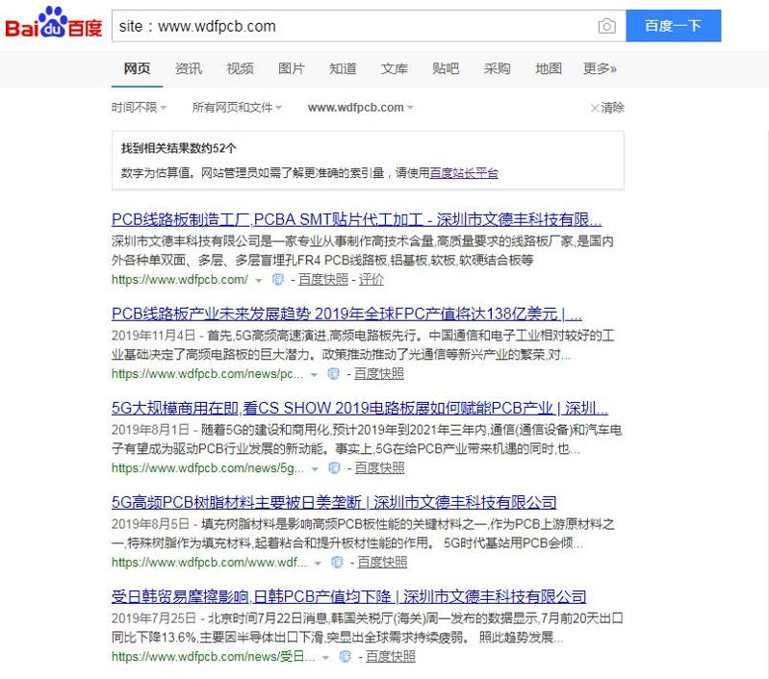Open result 5G大规模商用在即 CS SHOW 2019
The width and height of the screenshot is (769, 679).
tap(360, 408)
